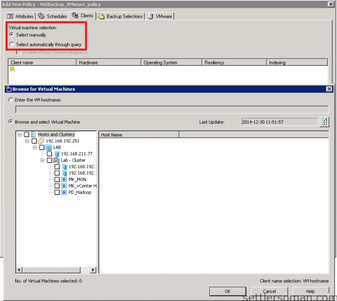Click the tree panel horizontal scrollbar
Image resolution: width=337 pixels, height=301 pixels.
tap(56, 270)
